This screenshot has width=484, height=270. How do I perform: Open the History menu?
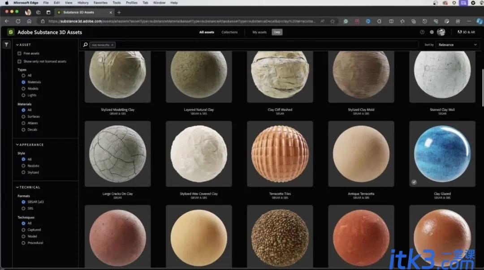click(83, 3)
